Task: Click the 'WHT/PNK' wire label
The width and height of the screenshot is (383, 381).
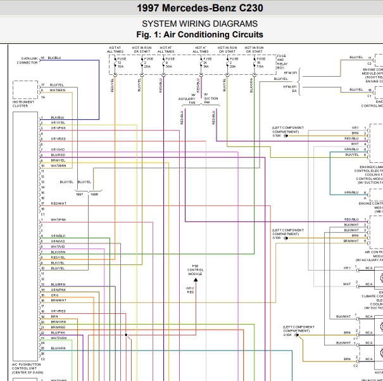Action: 58,219
